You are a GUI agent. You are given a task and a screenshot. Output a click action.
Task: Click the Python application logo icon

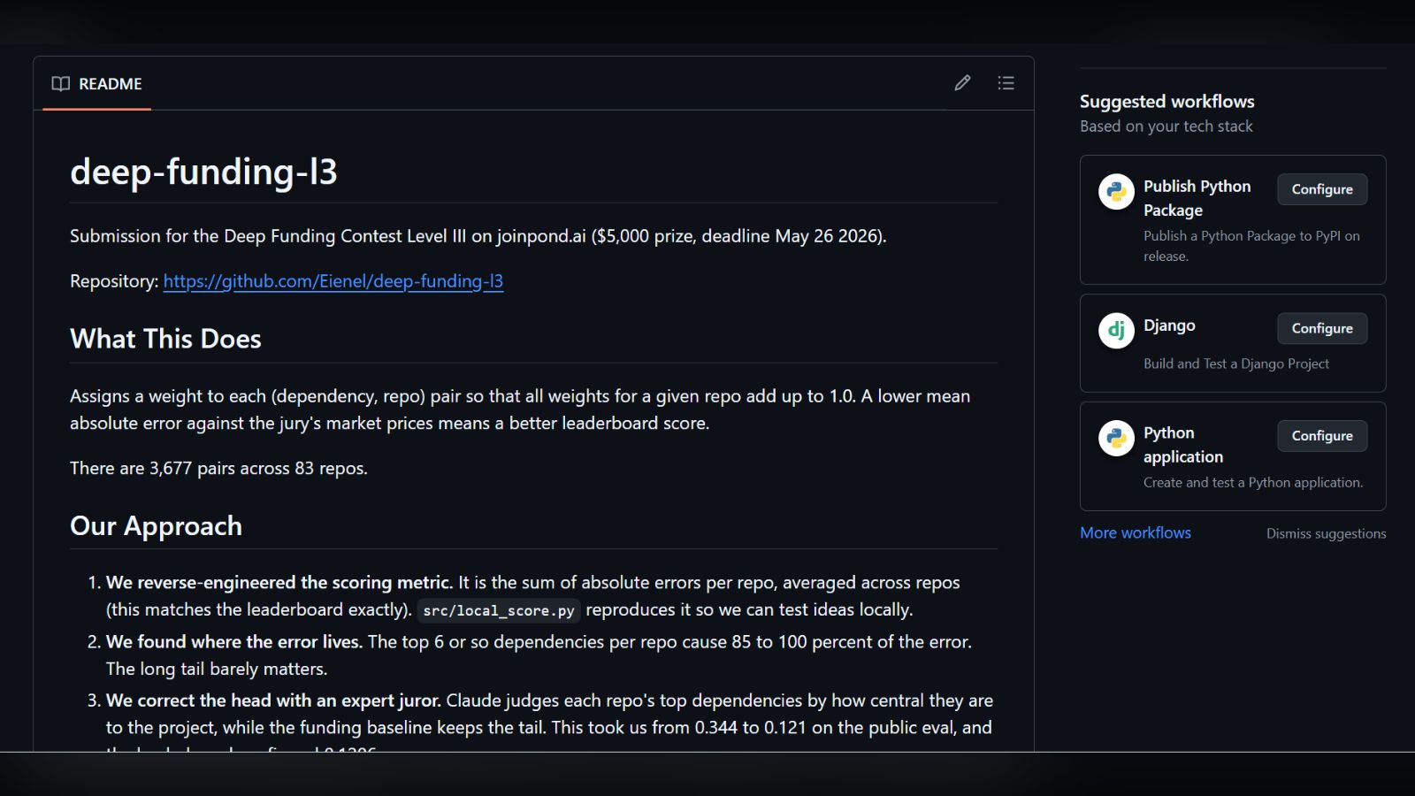[x=1116, y=438]
